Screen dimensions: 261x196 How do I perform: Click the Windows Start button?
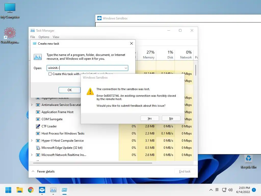tap(8, 190)
